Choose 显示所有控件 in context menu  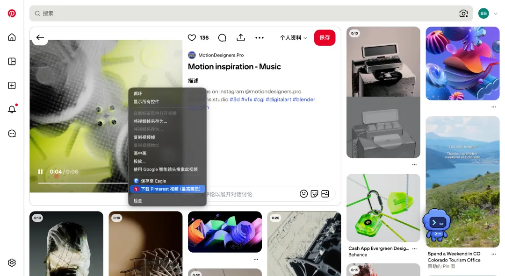pos(167,102)
